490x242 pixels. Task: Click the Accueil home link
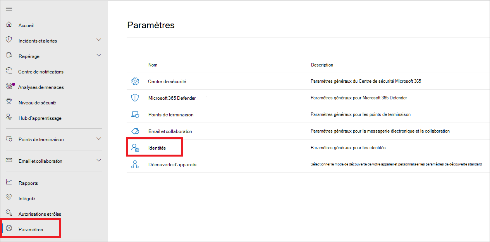(x=26, y=25)
